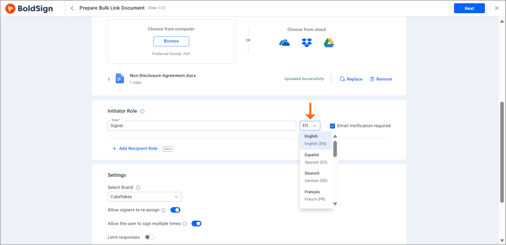The width and height of the screenshot is (506, 245).
Task: Choose file from Google Drive
Action: 328,43
